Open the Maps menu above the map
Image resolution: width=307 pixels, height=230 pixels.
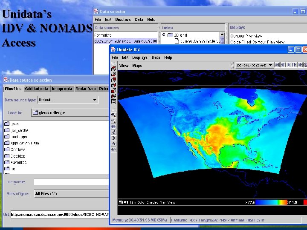137,66
